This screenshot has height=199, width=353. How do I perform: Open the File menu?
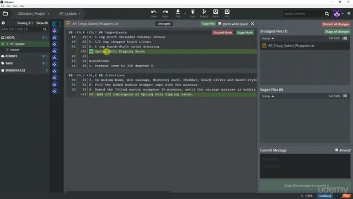(x=3, y=6)
